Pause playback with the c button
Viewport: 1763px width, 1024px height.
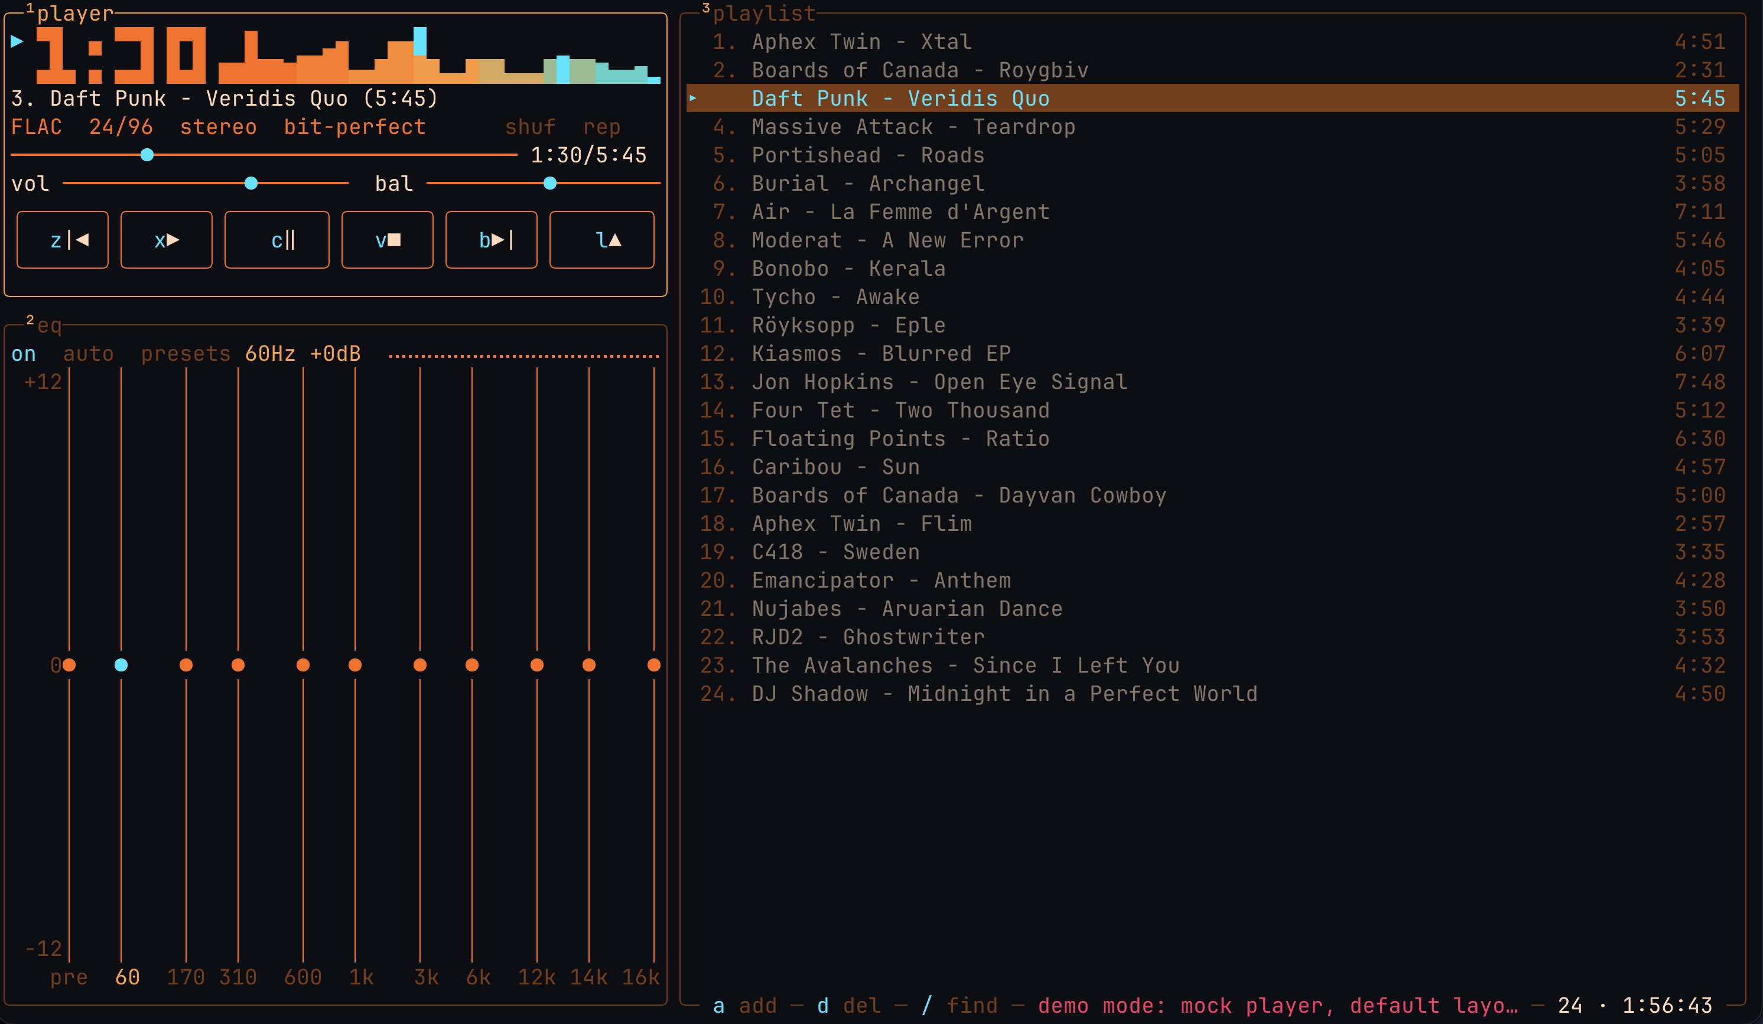click(x=277, y=240)
